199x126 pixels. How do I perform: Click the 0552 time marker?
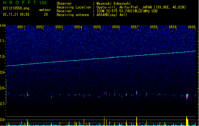[40, 27]
